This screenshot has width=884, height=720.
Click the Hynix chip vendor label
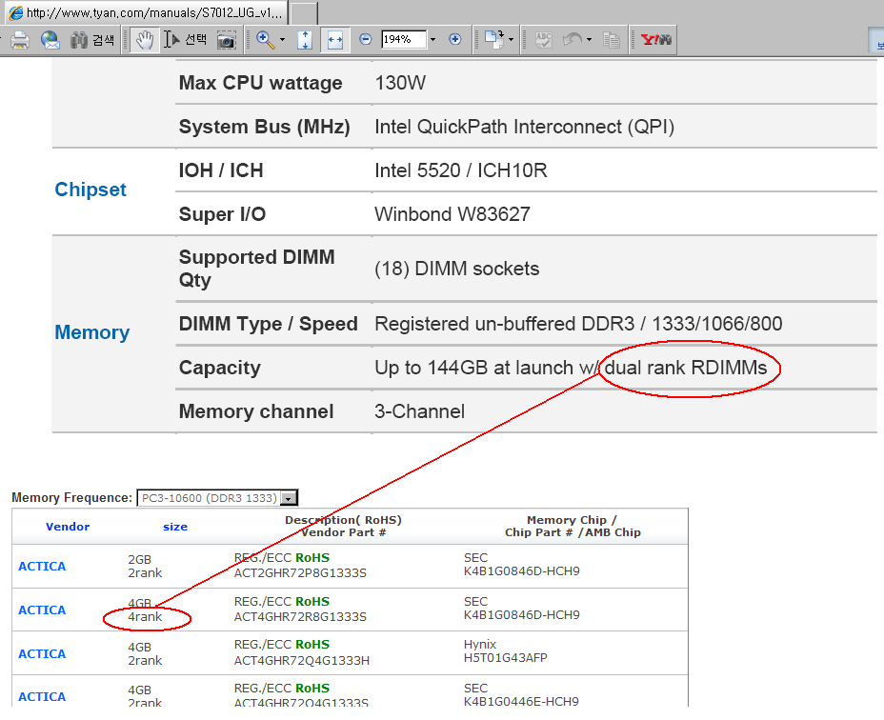[x=480, y=644]
